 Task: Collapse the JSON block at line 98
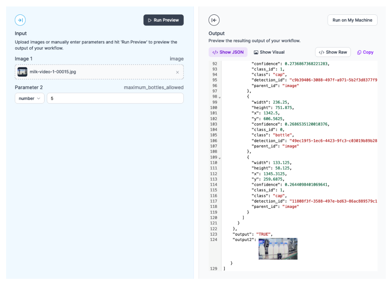(x=220, y=97)
